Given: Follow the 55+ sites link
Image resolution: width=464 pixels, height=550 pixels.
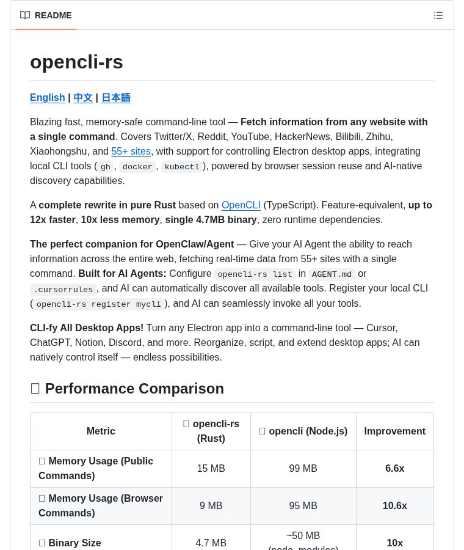Looking at the screenshot, I should click(x=131, y=151).
